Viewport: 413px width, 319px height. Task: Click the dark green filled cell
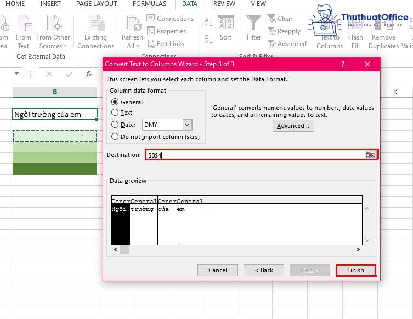55,169
